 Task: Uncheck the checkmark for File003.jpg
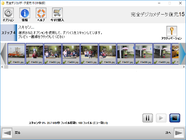pyautogui.click(x=46, y=62)
